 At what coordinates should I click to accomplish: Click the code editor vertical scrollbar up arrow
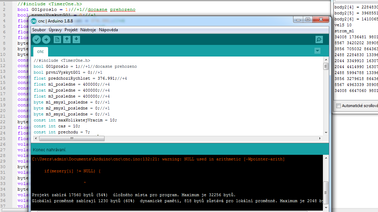coord(326,60)
